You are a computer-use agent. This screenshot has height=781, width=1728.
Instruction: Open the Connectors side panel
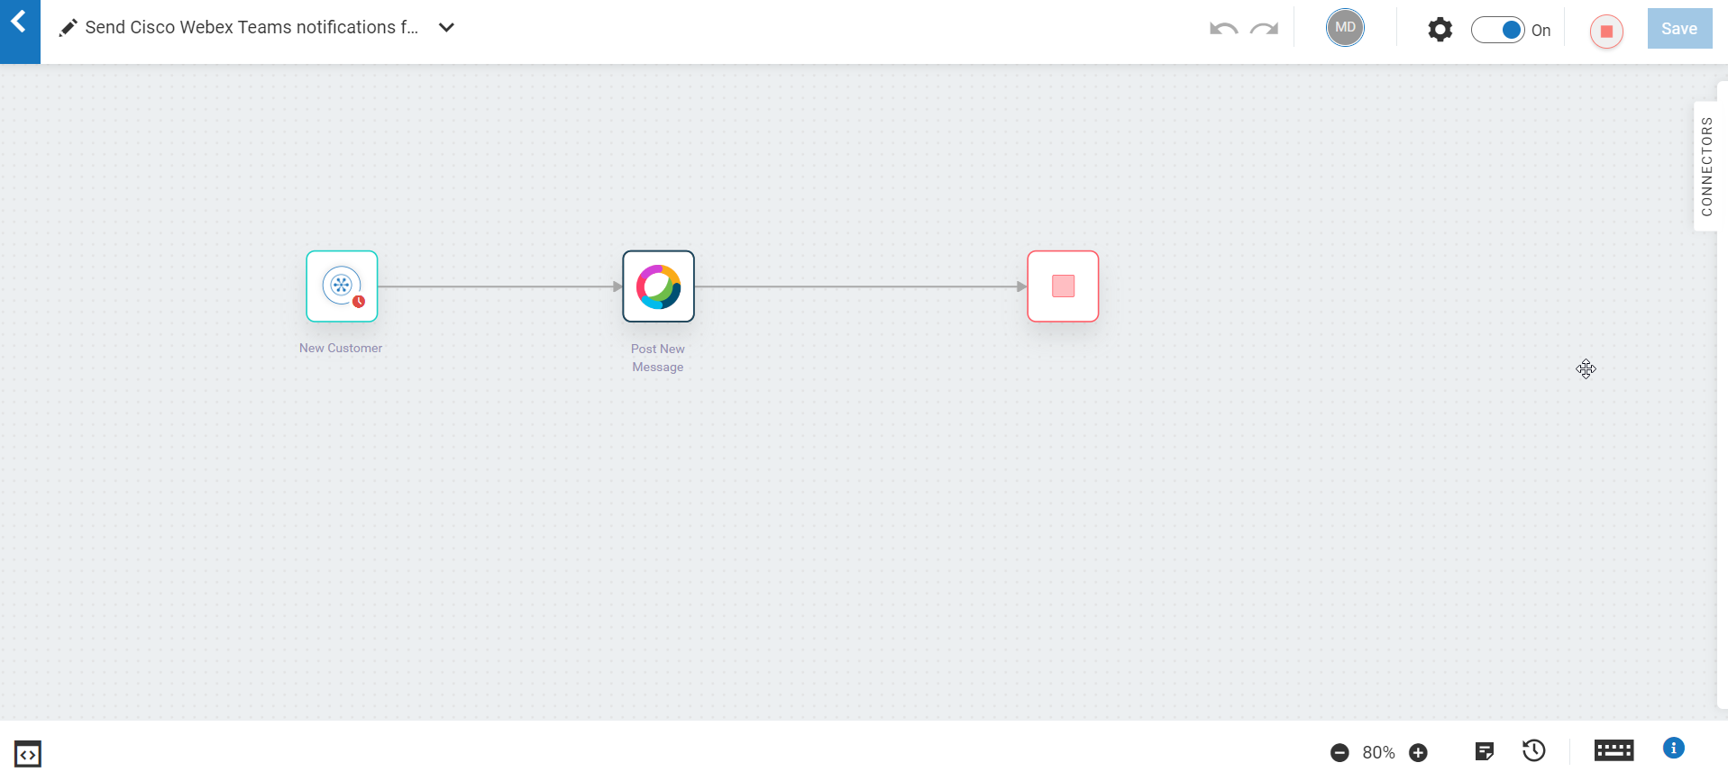(x=1705, y=166)
